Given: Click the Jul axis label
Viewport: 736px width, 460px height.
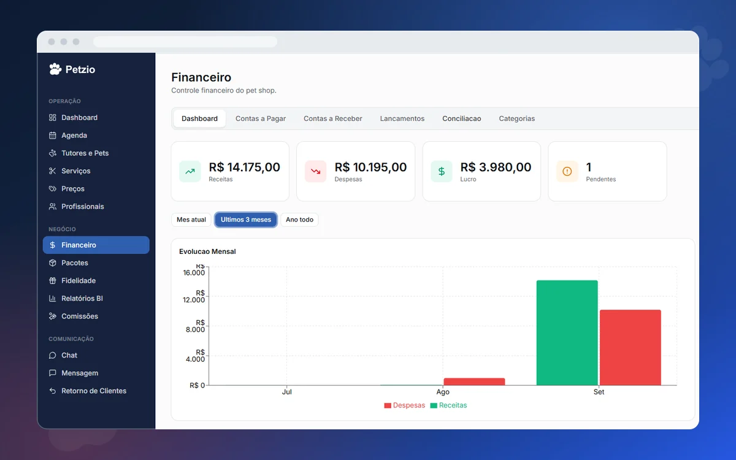Looking at the screenshot, I should [286, 392].
